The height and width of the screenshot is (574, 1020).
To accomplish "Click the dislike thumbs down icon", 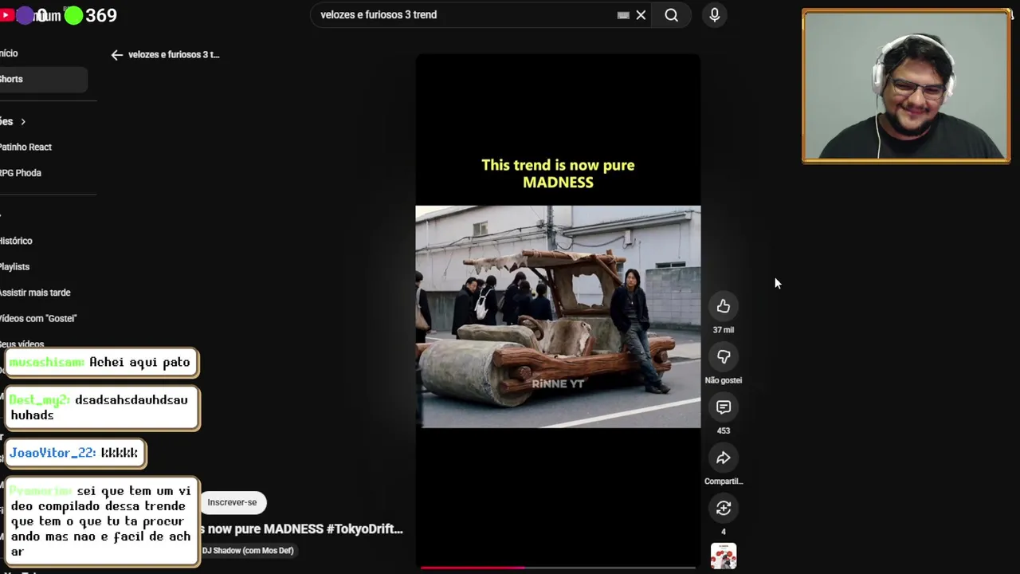I will click(723, 356).
